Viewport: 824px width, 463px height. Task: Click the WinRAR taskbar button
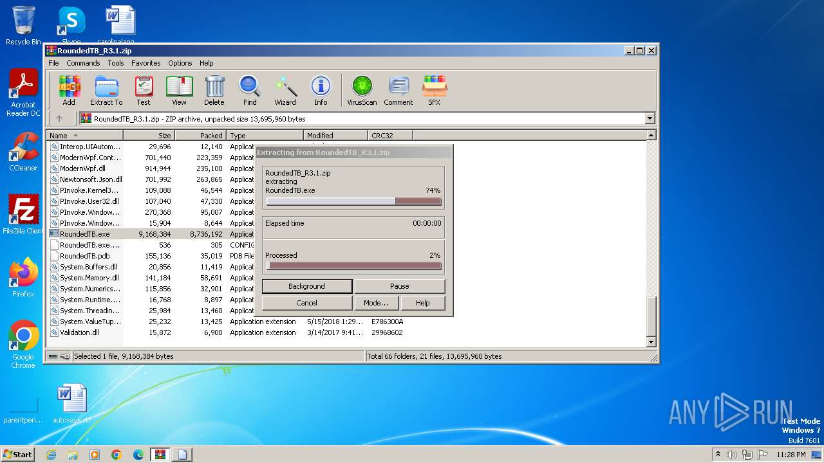160,455
